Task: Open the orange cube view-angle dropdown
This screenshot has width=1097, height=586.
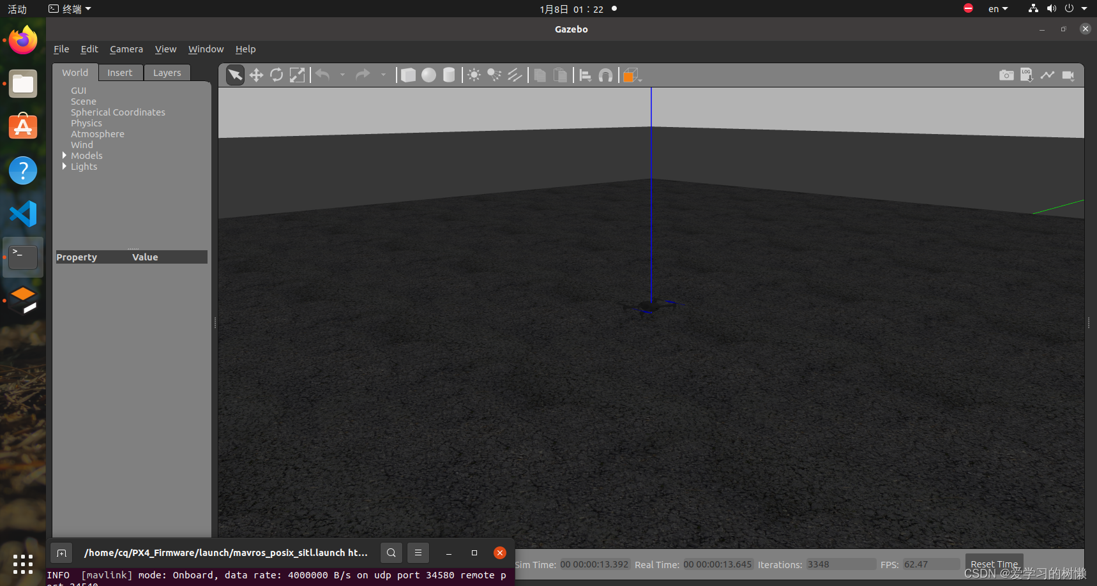Action: pyautogui.click(x=632, y=75)
